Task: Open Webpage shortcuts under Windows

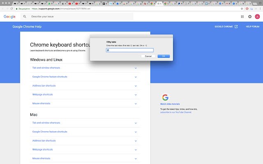Action: point(42,94)
